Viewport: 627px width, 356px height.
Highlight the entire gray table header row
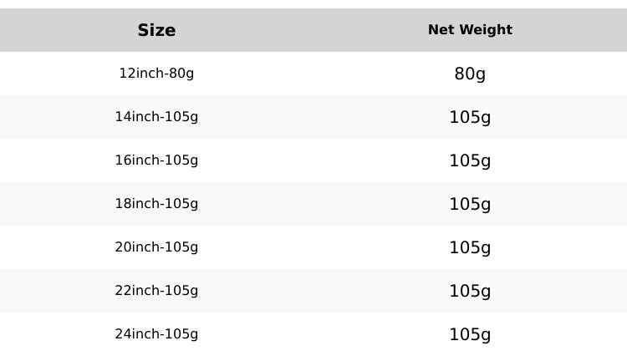313,30
